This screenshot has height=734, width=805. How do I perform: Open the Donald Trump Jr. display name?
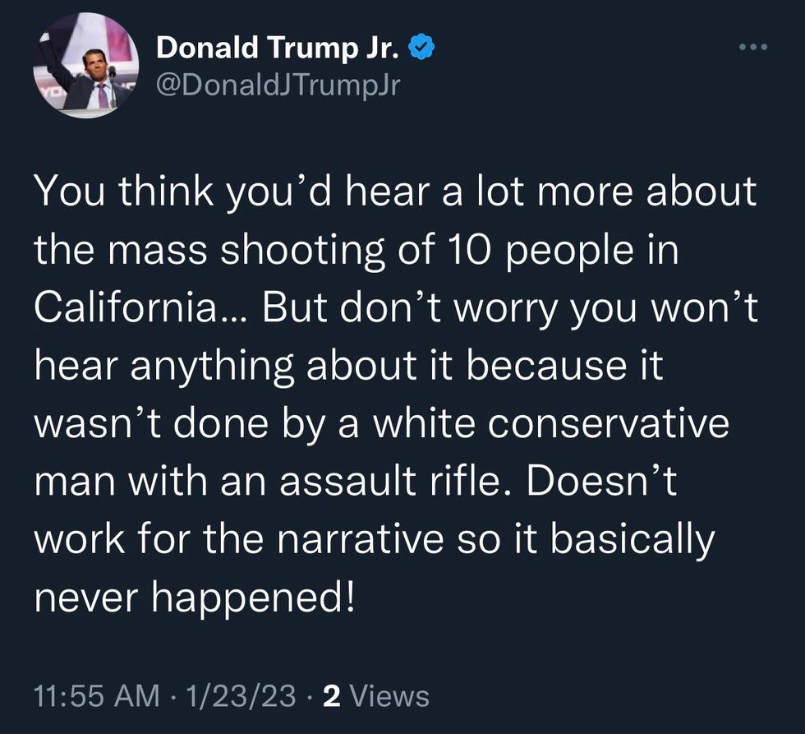pyautogui.click(x=278, y=48)
